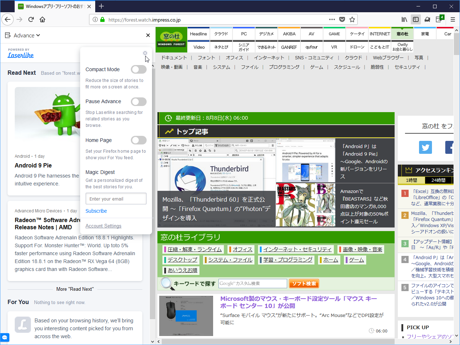Open the Microsoft mouse article thumbnail
460x345 pixels.
click(186, 316)
